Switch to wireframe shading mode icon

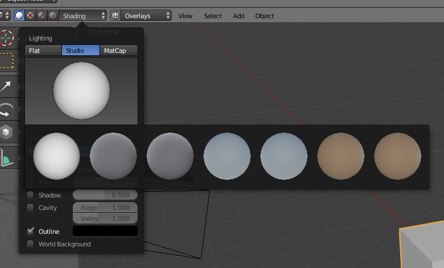tap(30, 15)
